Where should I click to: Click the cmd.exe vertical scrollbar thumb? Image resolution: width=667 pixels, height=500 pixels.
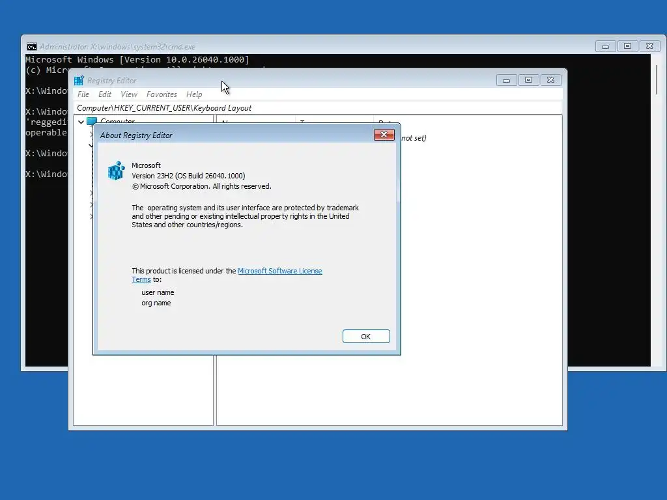click(x=657, y=79)
